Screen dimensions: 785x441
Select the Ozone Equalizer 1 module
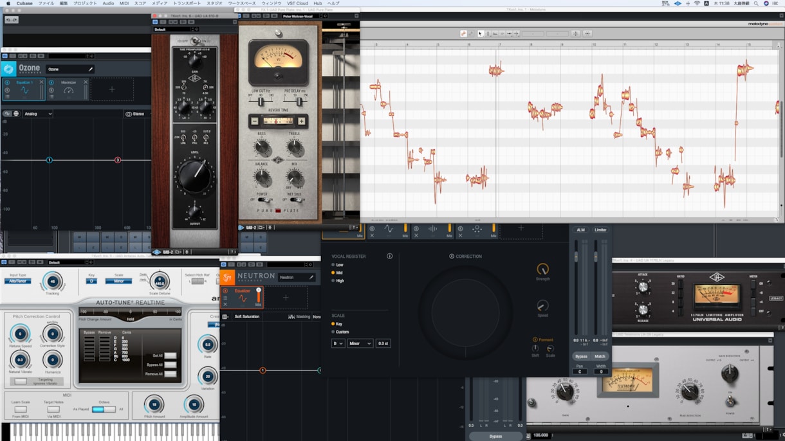coord(23,89)
